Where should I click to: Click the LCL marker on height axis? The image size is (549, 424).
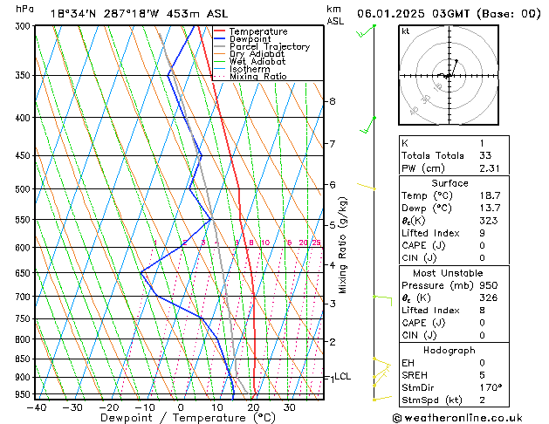click(x=342, y=377)
